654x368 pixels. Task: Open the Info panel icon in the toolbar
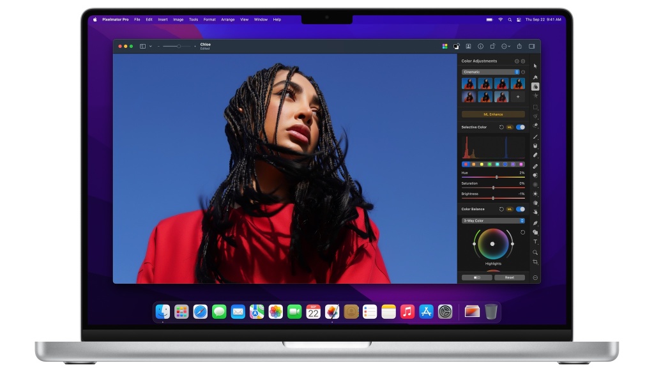coord(481,46)
